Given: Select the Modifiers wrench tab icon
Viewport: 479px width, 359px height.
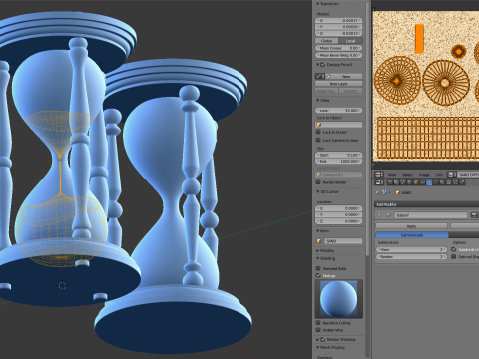Looking at the screenshot, I should (429, 182).
